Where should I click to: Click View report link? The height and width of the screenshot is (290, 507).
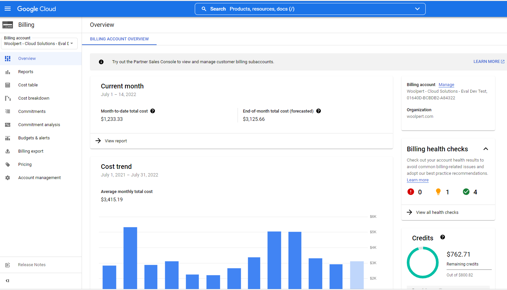click(x=116, y=141)
